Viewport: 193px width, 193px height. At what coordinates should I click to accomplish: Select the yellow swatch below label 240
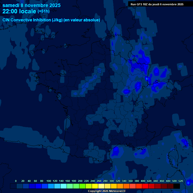coord(95,186)
